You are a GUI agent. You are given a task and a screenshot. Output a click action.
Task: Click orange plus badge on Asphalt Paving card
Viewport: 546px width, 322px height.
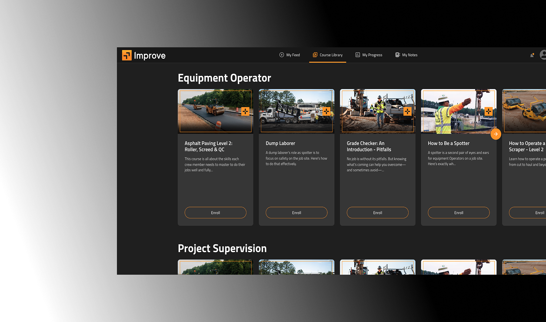point(245,112)
